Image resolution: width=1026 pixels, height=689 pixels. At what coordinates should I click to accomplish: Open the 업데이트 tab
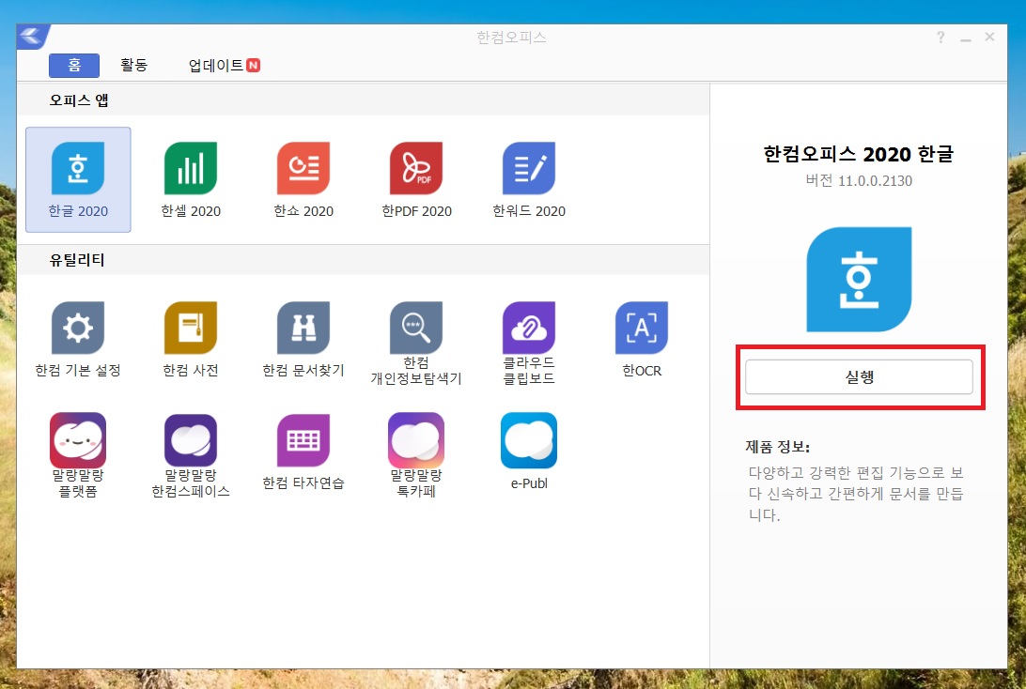224,66
